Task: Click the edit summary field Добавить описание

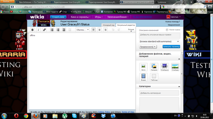Action: [160, 35]
